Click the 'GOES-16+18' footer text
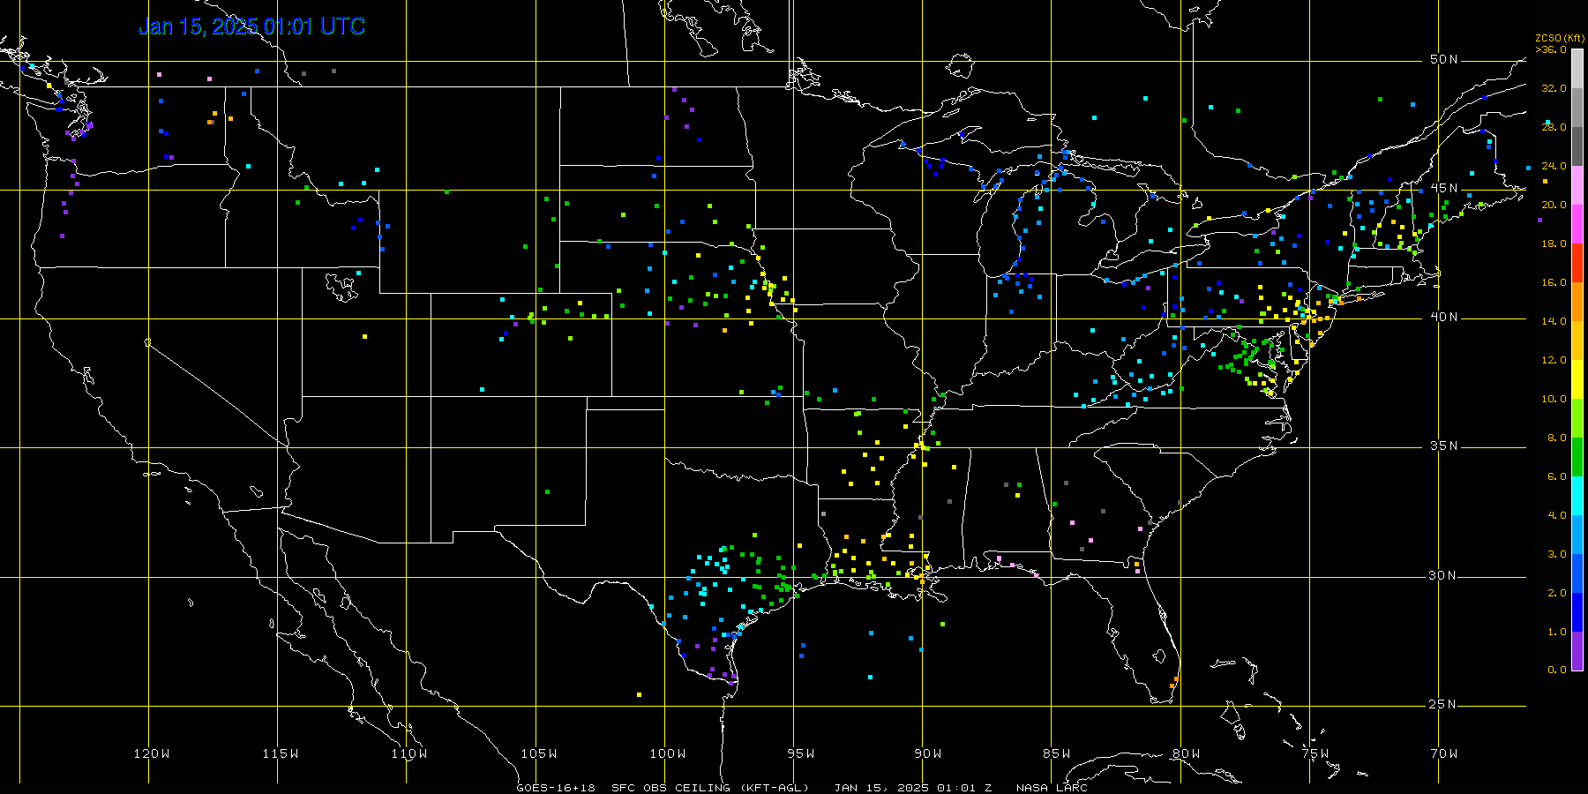1588x794 pixels. click(556, 788)
